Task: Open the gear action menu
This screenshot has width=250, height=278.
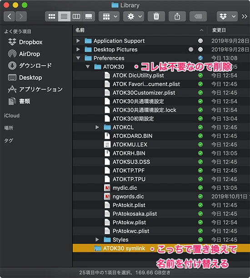Action: (134, 16)
